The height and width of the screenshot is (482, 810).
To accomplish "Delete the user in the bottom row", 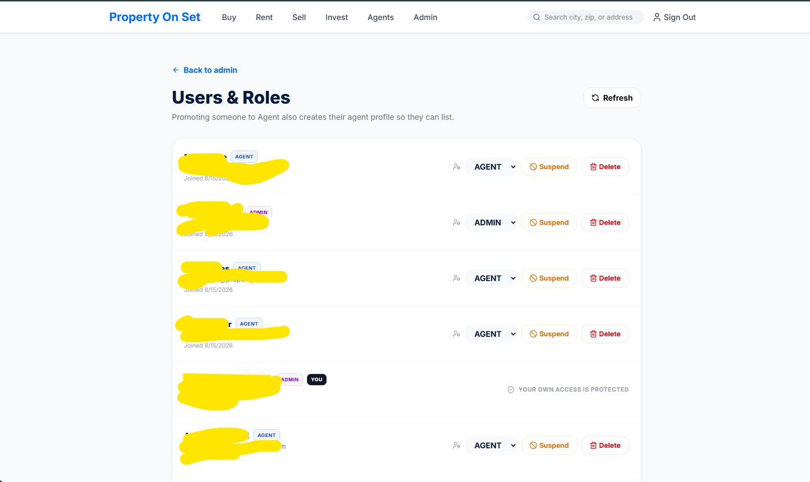I will pyautogui.click(x=605, y=445).
